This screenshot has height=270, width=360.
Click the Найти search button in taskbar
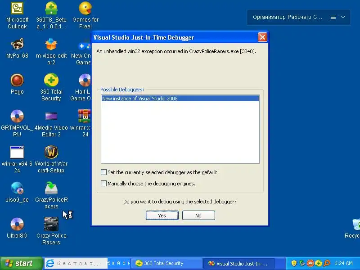[x=119, y=263]
